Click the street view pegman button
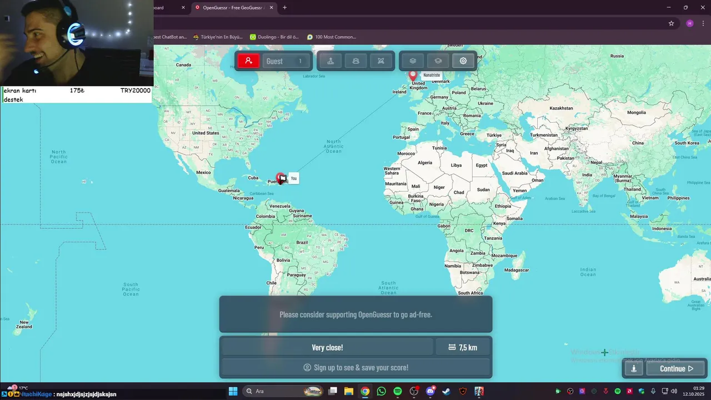This screenshot has height=400, width=711. click(634, 368)
